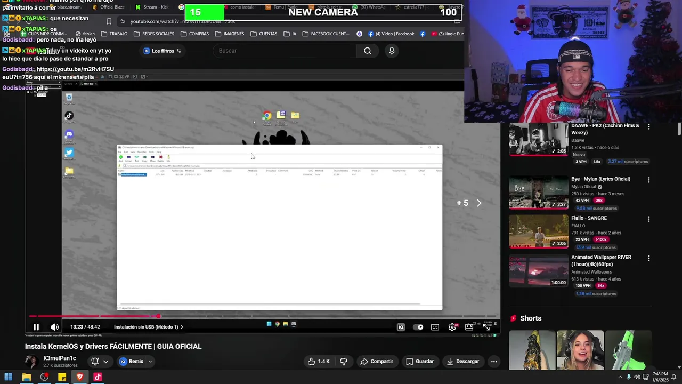Open the DAAWE - PK2 video thumbnail
Image resolution: width=682 pixels, height=384 pixels.
(x=539, y=139)
